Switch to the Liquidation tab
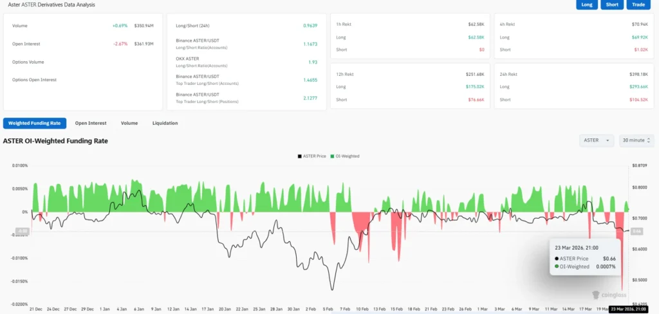Image resolution: width=659 pixels, height=314 pixels. [165, 123]
